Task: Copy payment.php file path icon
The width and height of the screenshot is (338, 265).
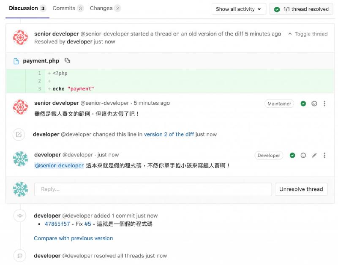Action: coord(67,60)
